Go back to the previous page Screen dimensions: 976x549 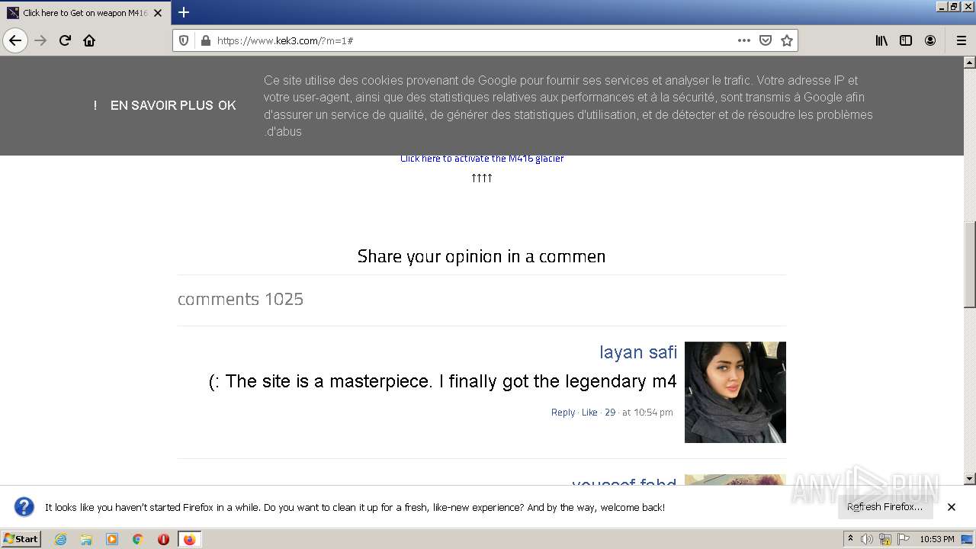(15, 40)
